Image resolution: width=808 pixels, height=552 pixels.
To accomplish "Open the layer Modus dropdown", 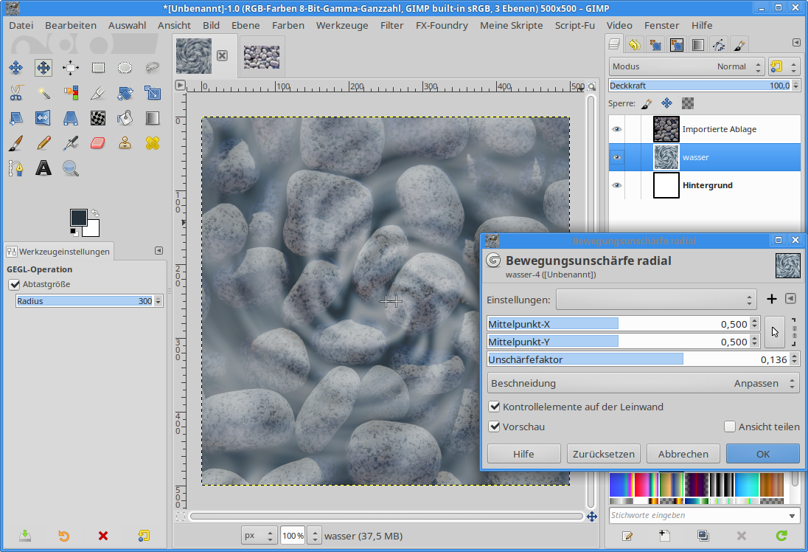I will [686, 66].
